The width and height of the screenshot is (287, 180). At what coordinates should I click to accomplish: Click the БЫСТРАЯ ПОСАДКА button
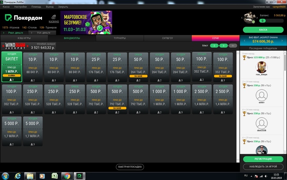pos(130,167)
